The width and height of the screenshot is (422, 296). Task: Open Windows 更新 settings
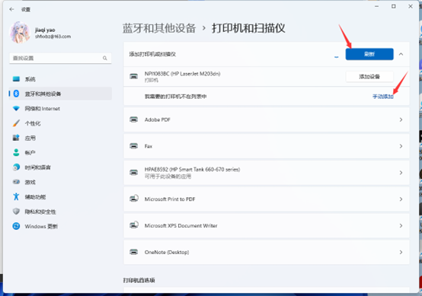click(x=60, y=226)
